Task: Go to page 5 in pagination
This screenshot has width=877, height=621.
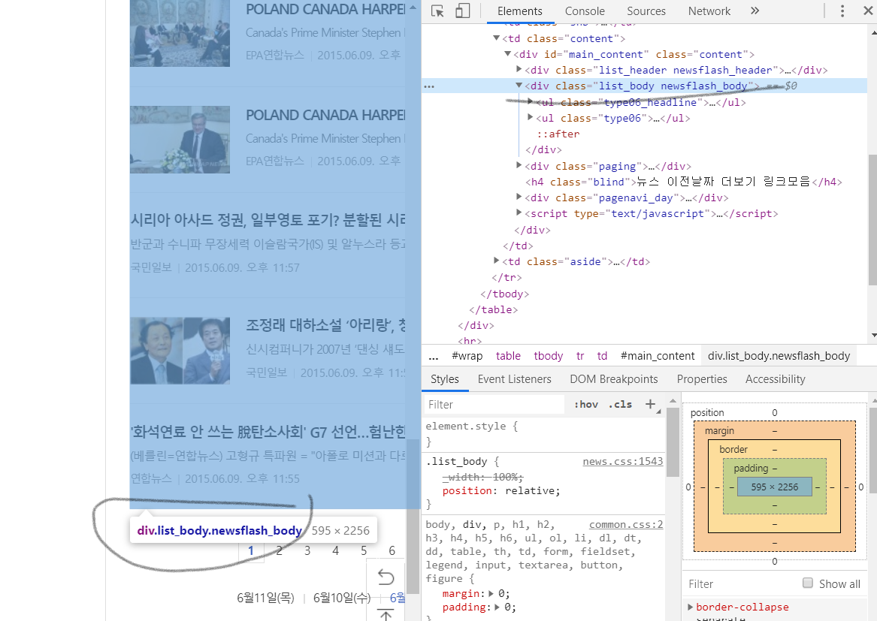Action: (364, 551)
